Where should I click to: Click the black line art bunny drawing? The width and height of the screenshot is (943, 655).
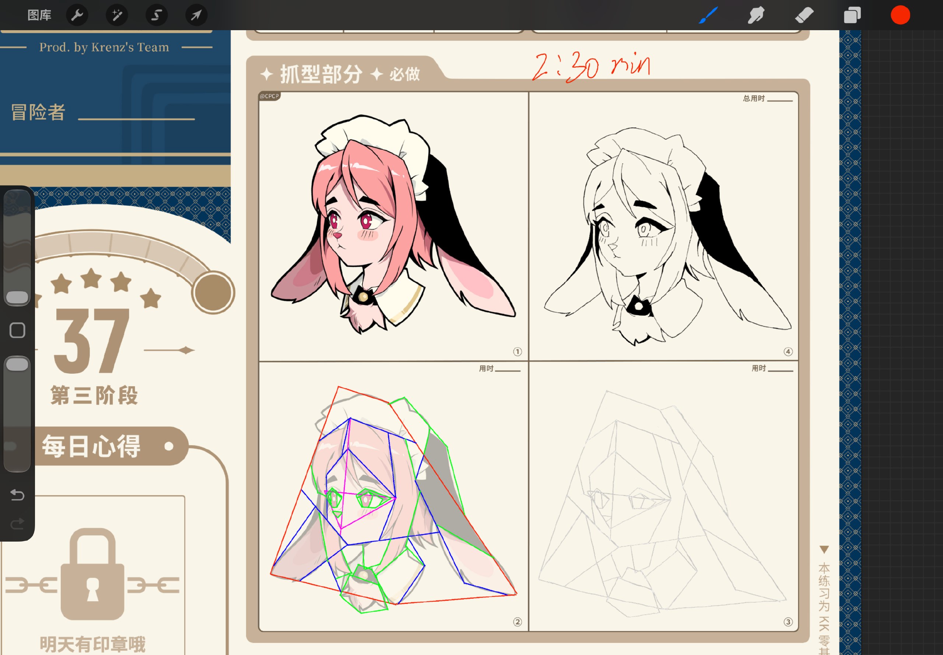667,236
